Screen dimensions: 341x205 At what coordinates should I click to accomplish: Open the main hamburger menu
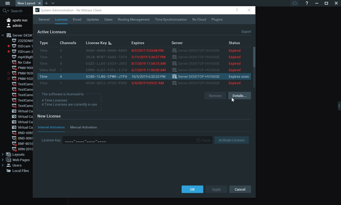8,3
